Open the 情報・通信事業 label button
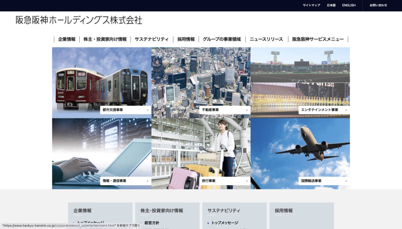402x229 pixels. (126, 181)
